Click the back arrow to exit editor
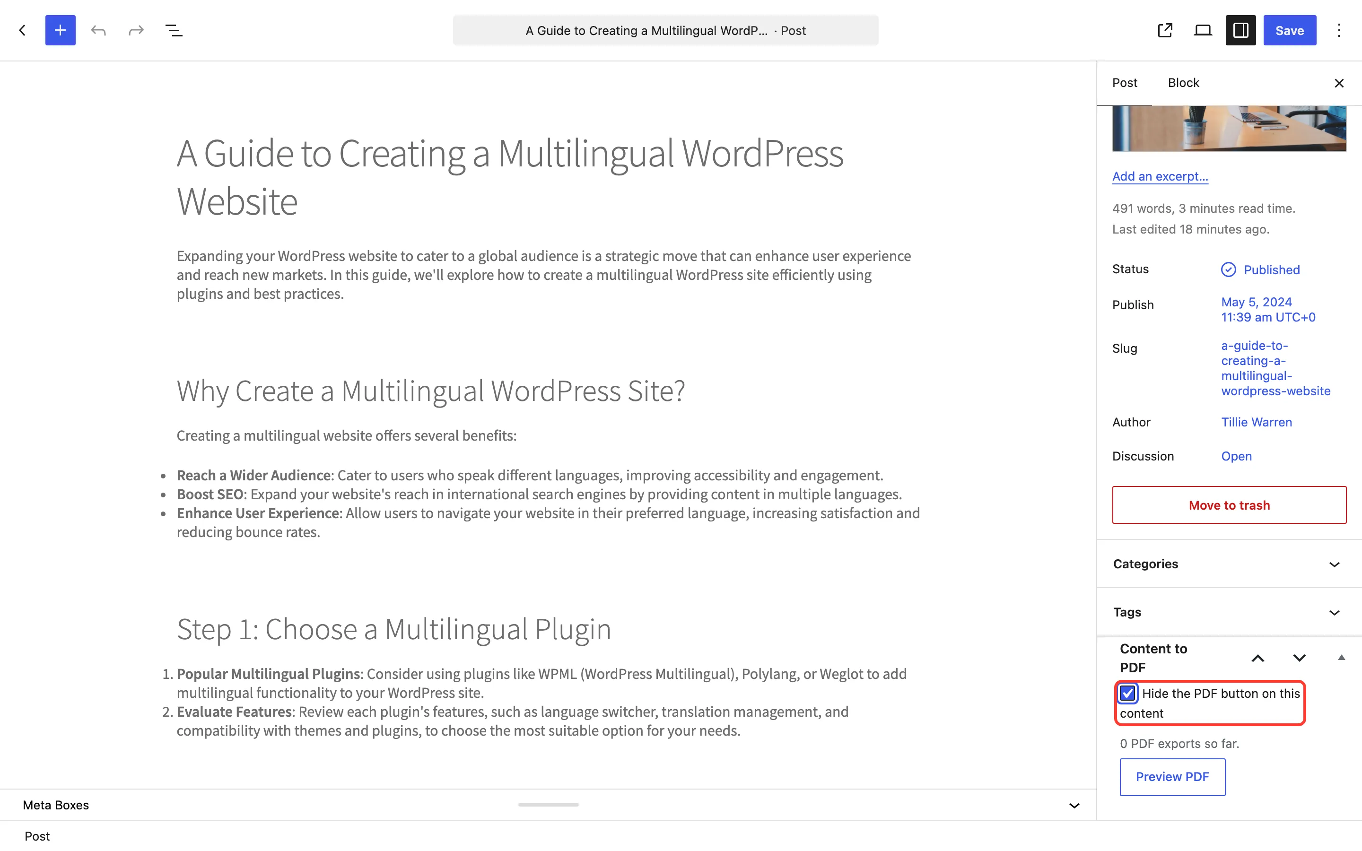 [x=23, y=30]
